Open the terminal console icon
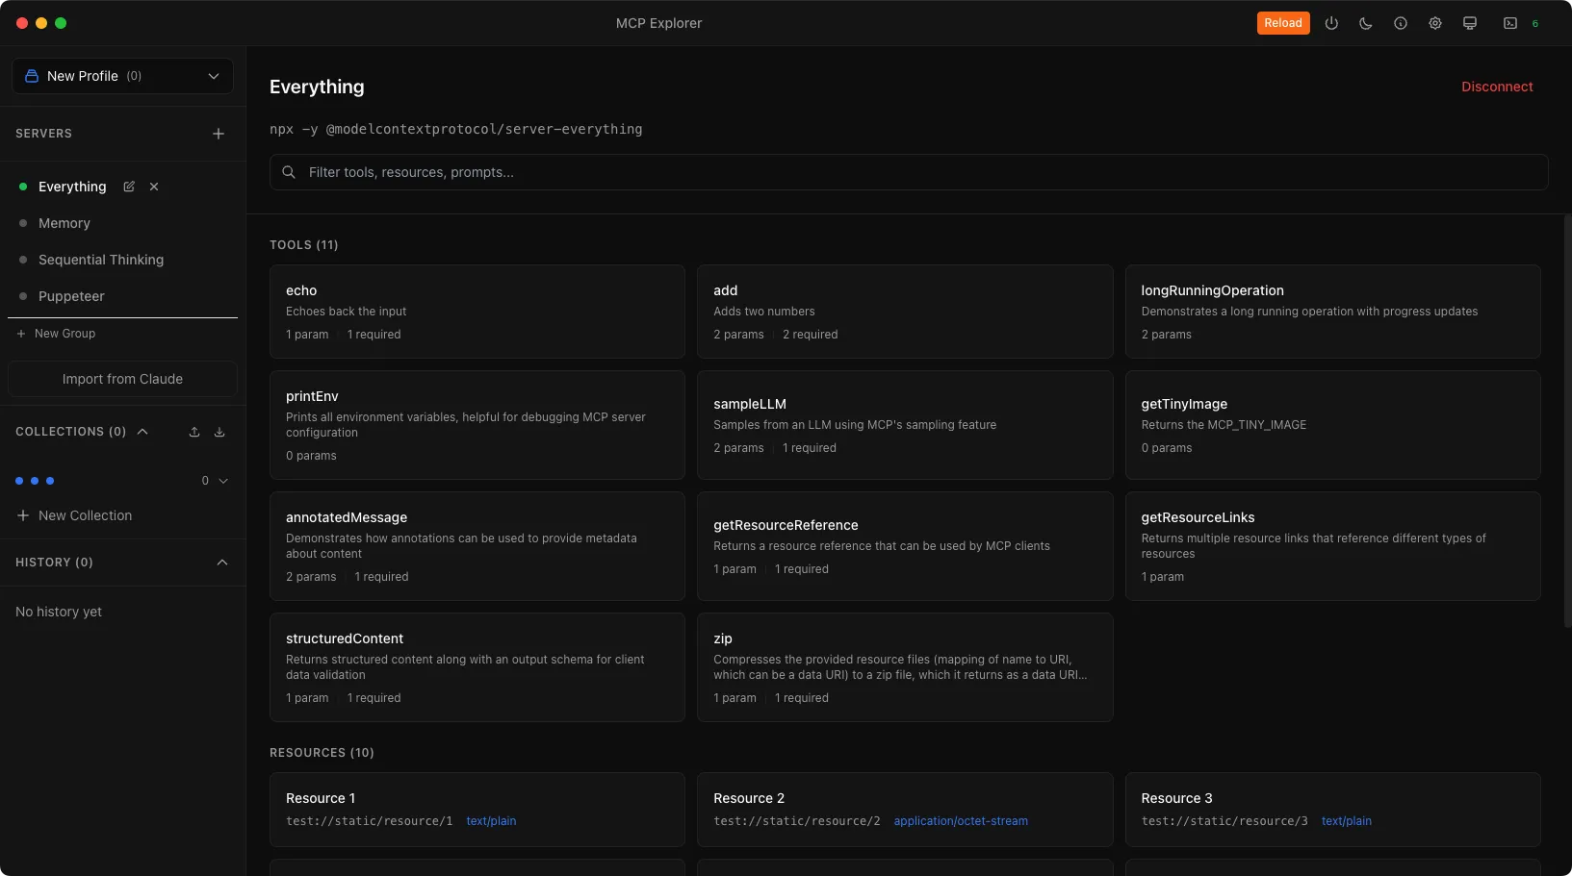 pyautogui.click(x=1510, y=23)
